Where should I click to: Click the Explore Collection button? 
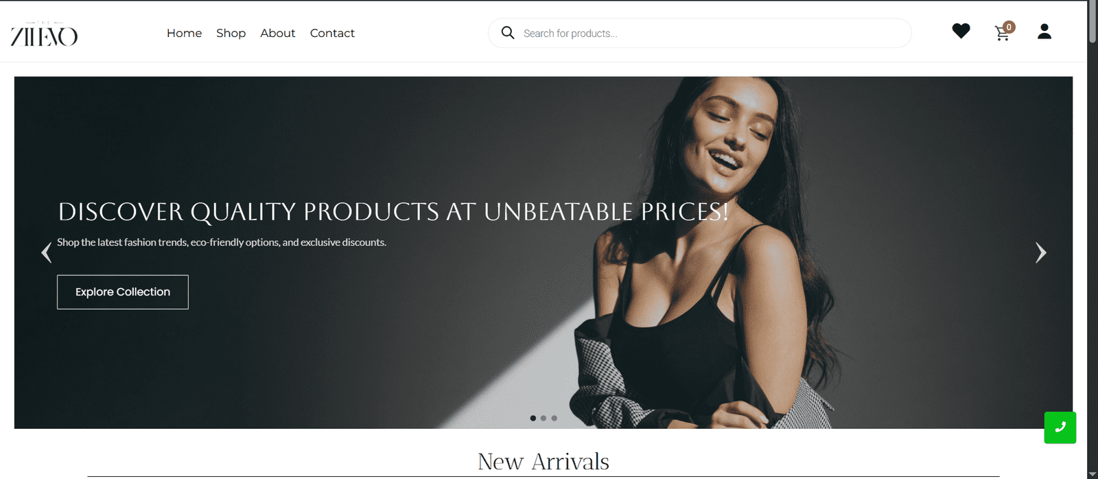123,292
